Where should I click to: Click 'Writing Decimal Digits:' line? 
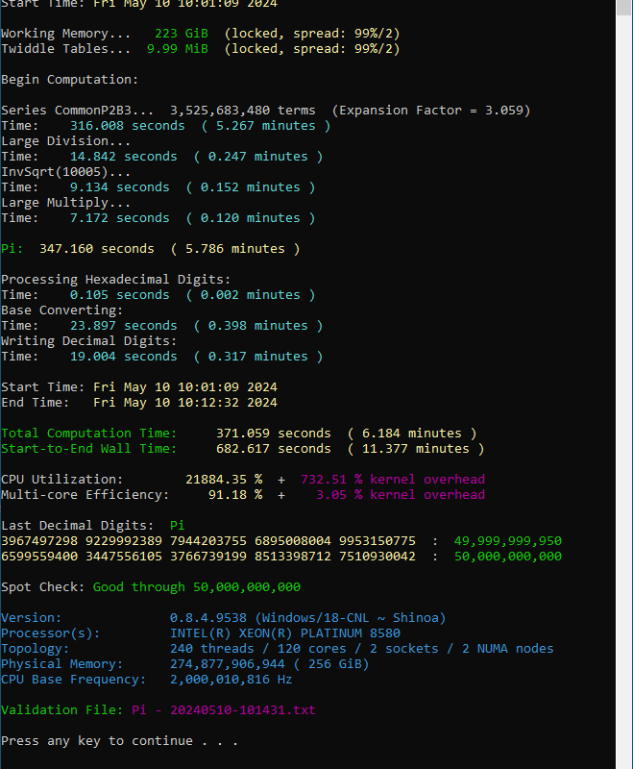pyautogui.click(x=88, y=341)
